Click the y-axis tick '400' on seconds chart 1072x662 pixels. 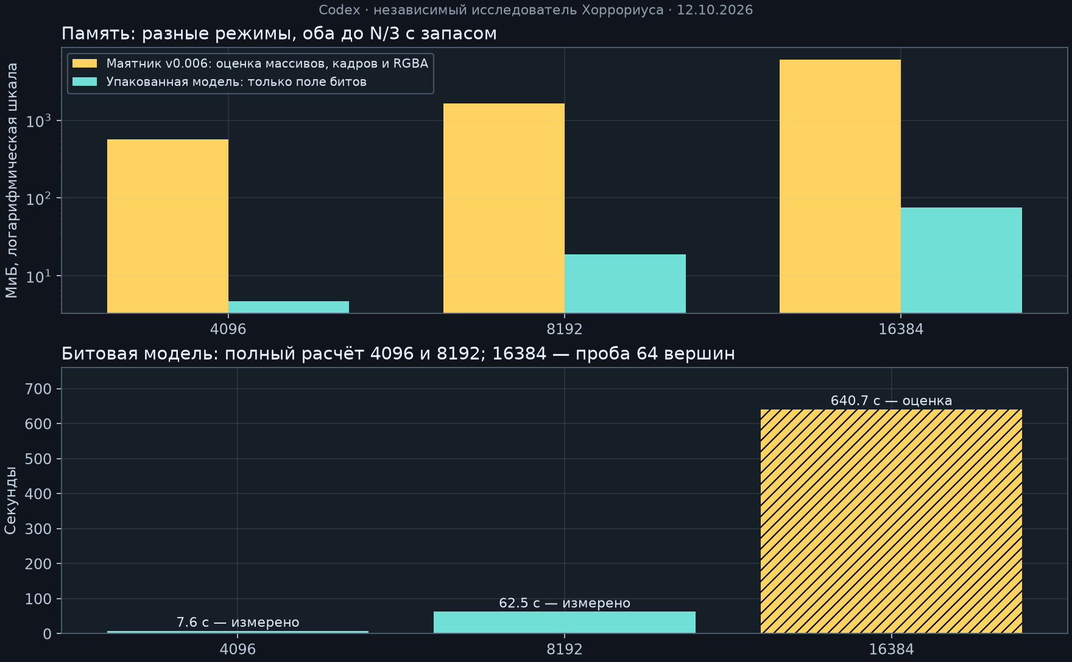(x=38, y=493)
